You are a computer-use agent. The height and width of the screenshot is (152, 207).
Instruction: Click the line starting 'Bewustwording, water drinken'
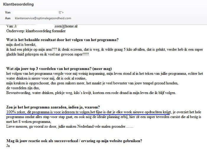point(91,93)
